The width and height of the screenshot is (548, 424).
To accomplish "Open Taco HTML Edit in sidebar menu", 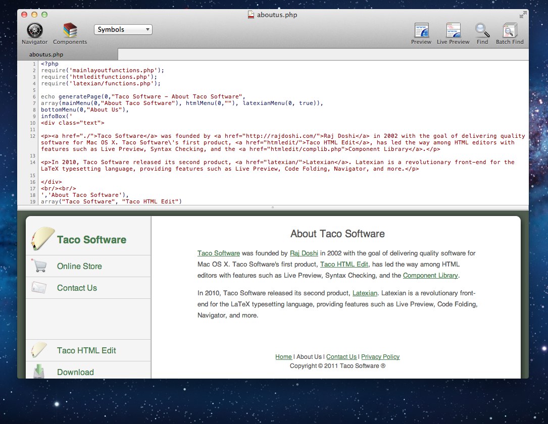I will [86, 350].
